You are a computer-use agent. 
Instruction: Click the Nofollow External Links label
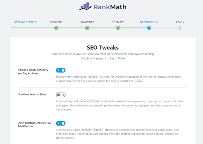pyautogui.click(x=32, y=94)
